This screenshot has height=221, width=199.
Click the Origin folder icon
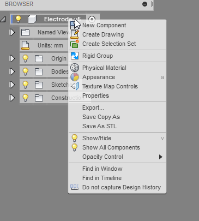point(39,58)
